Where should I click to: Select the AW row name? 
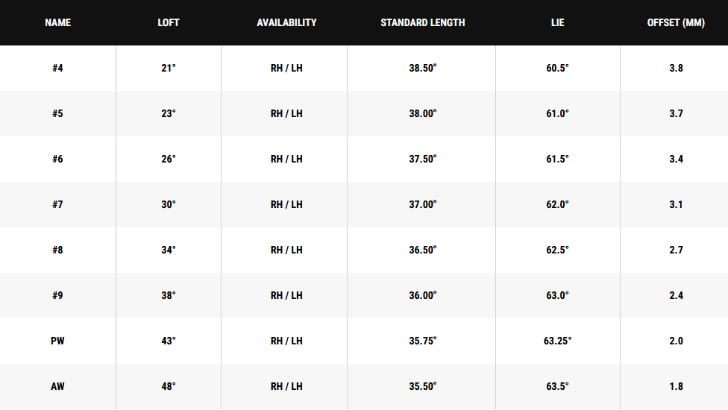(x=57, y=387)
